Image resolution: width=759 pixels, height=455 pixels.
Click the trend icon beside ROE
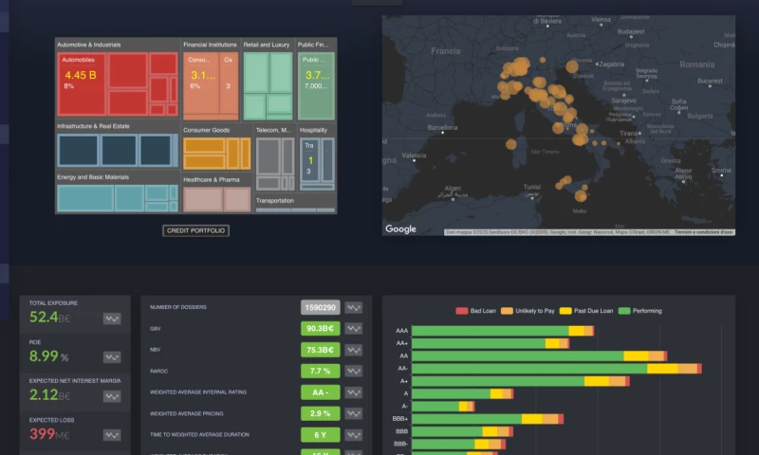click(112, 357)
